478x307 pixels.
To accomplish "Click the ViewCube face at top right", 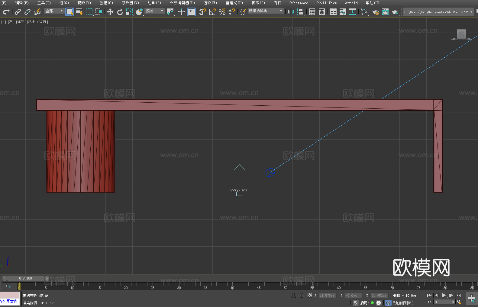I will pyautogui.click(x=461, y=34).
